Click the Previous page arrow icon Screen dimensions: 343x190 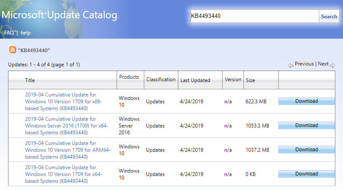pos(290,65)
